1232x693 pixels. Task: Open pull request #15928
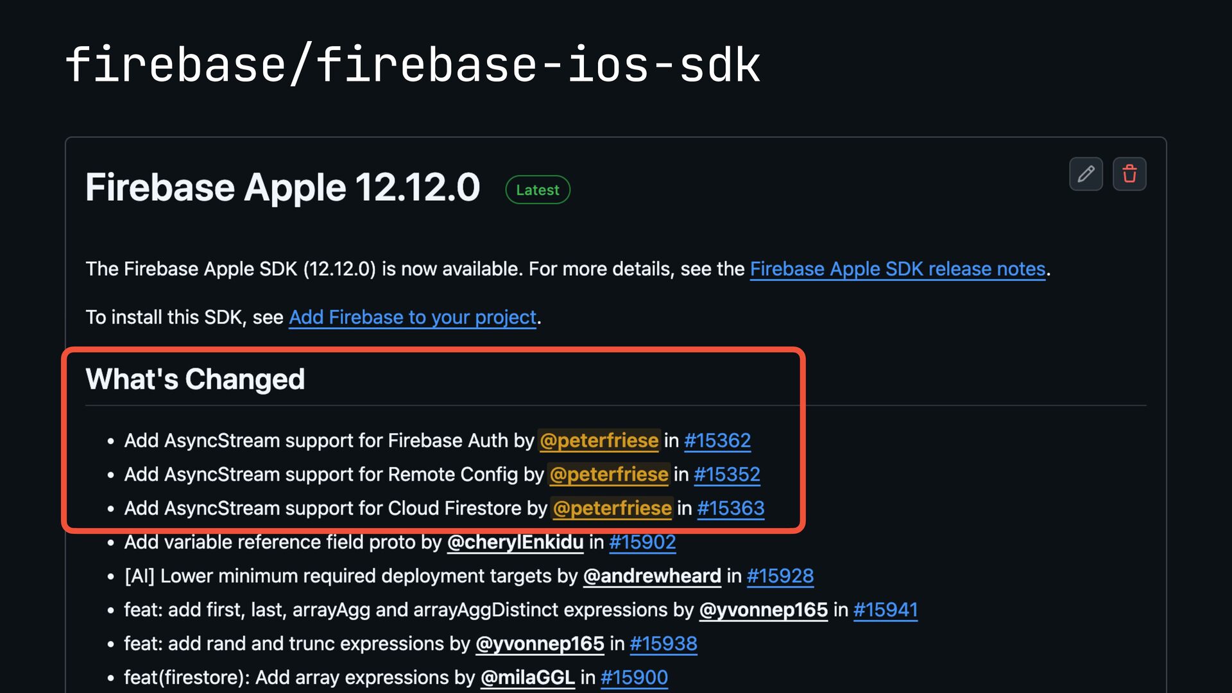780,576
